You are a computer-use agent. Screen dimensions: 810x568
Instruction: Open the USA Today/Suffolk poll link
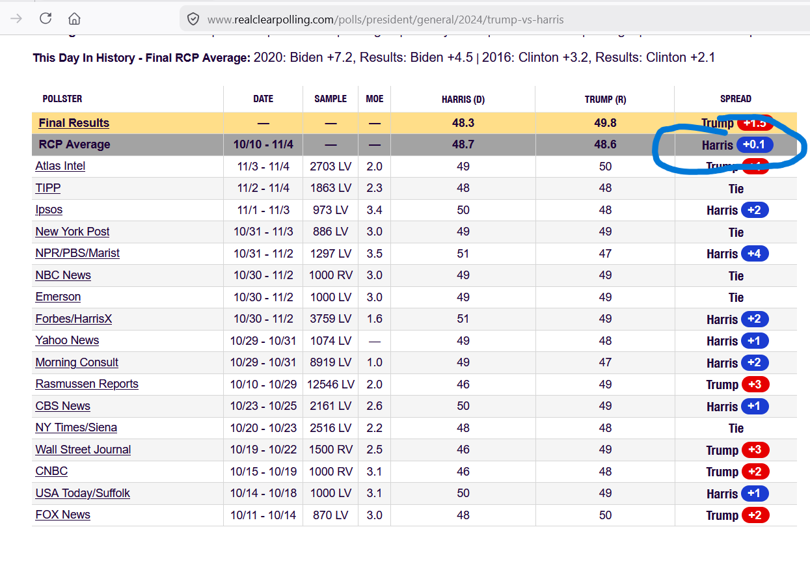click(x=83, y=493)
